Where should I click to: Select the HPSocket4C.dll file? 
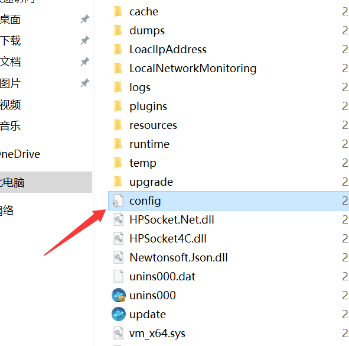(x=168, y=238)
